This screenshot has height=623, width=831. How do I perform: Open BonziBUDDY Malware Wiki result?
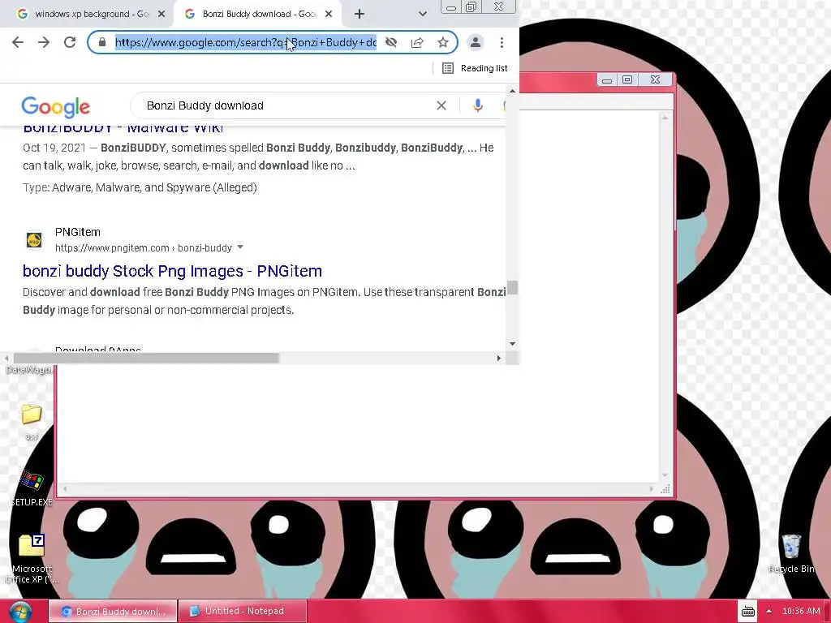[x=123, y=127]
